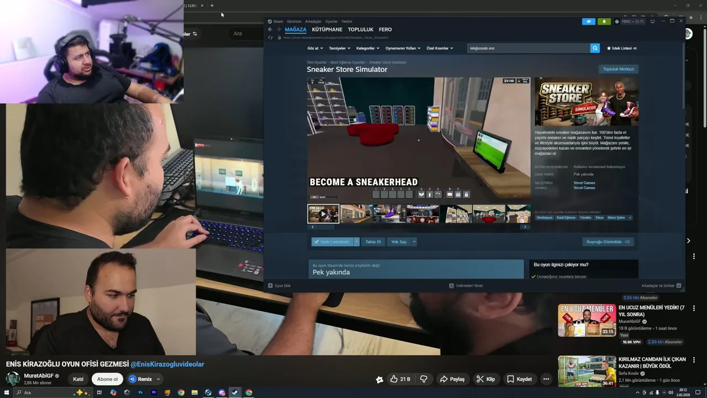Open the Steam menu in menu bar

pyautogui.click(x=275, y=22)
